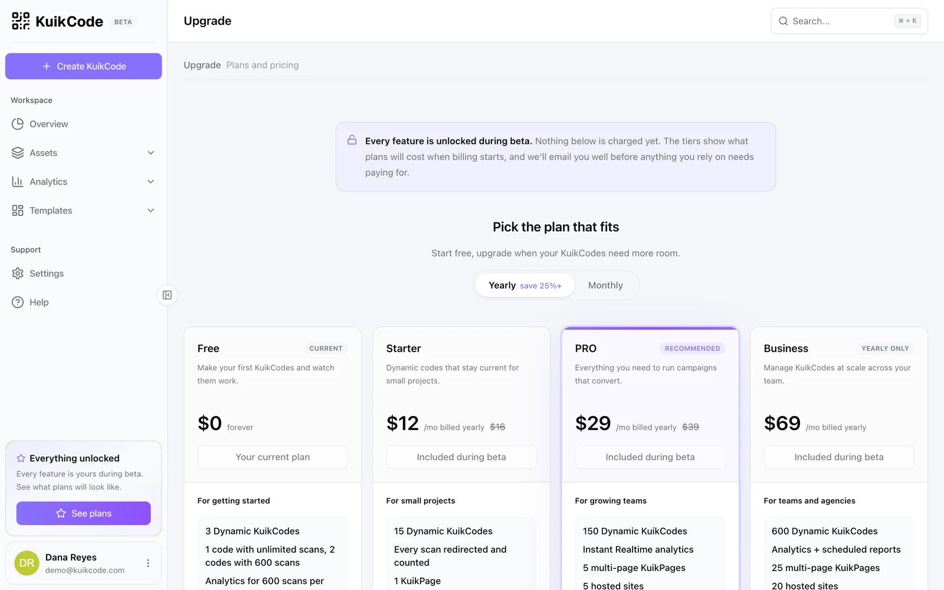Click 'Pick the plan that fits' heading
Viewport: 944px width, 590px height.
click(556, 227)
